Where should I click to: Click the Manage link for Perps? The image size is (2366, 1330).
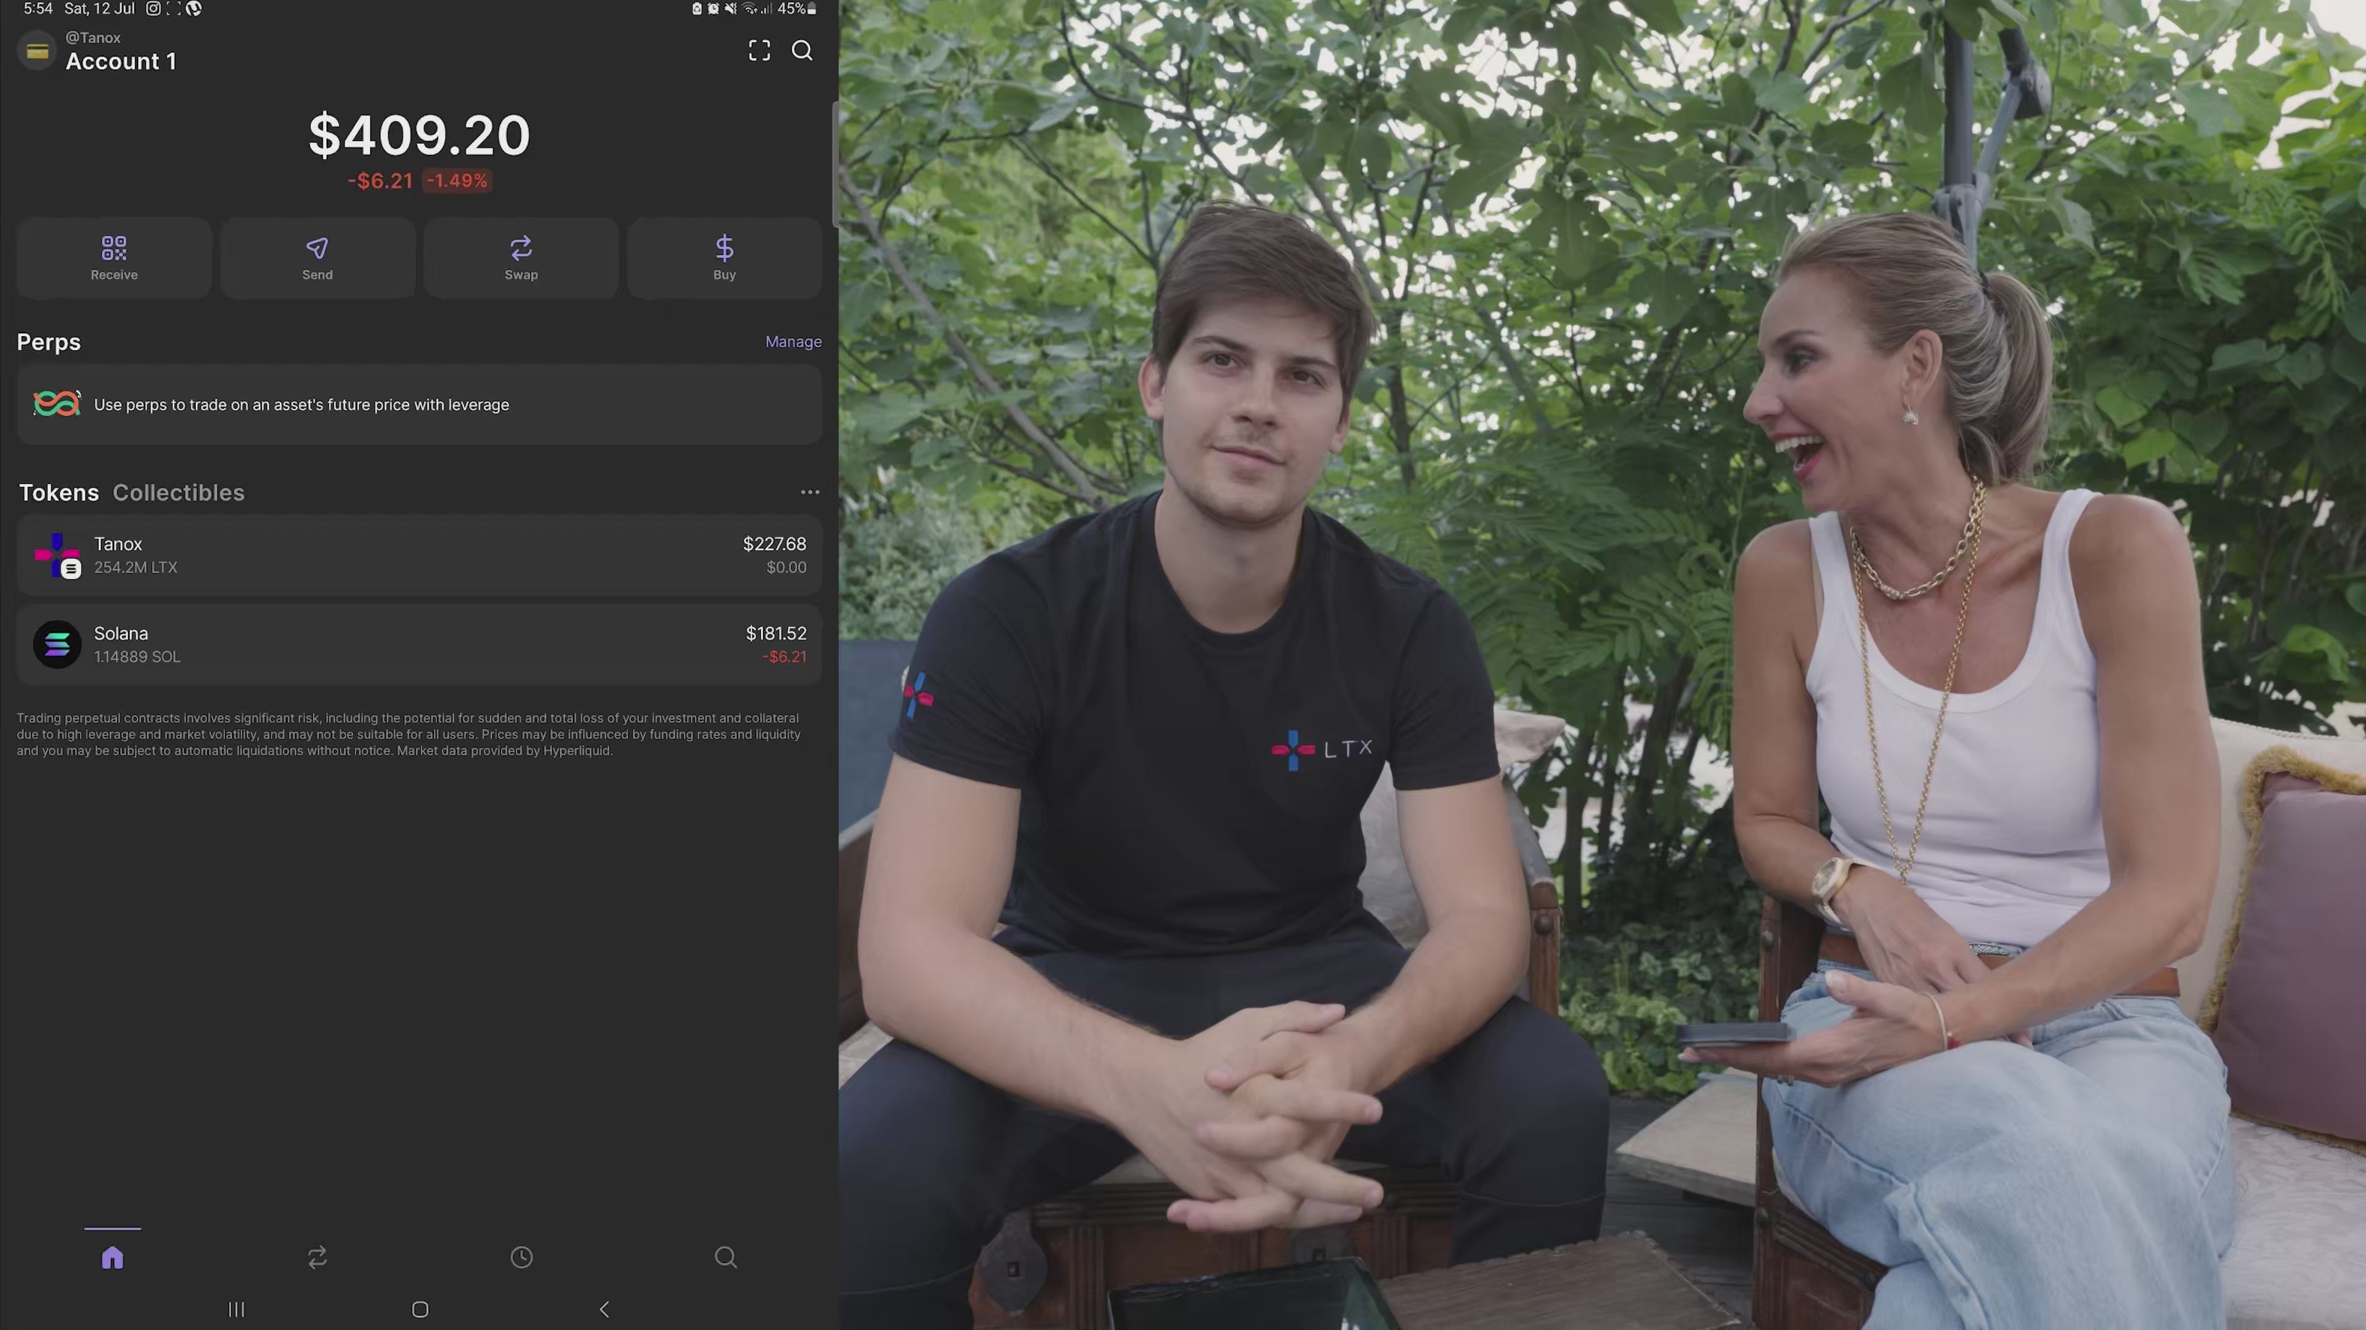[792, 342]
